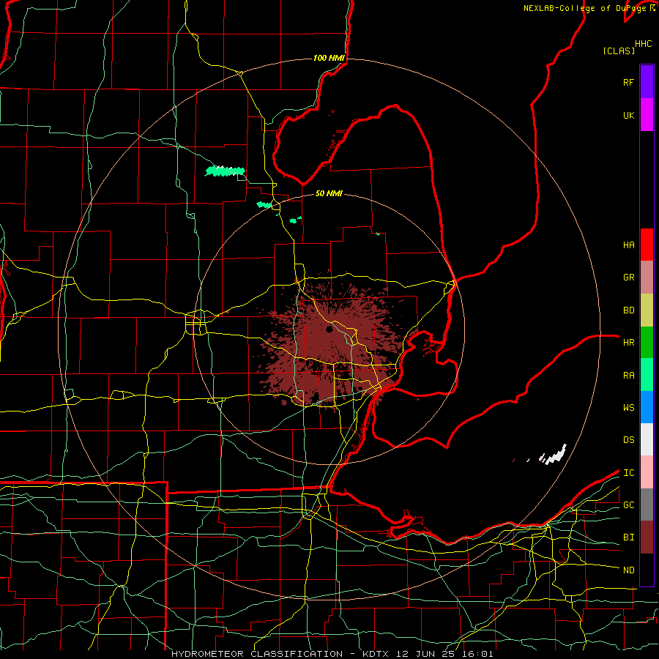
Task: Click the IC legend label text
Action: click(x=628, y=473)
